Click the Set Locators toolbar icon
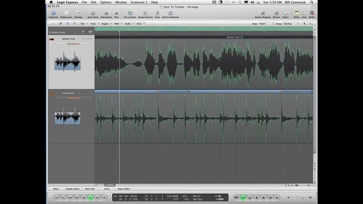363x204 pixels. click(130, 14)
